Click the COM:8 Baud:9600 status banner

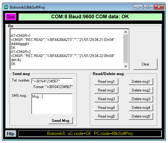[90, 17]
